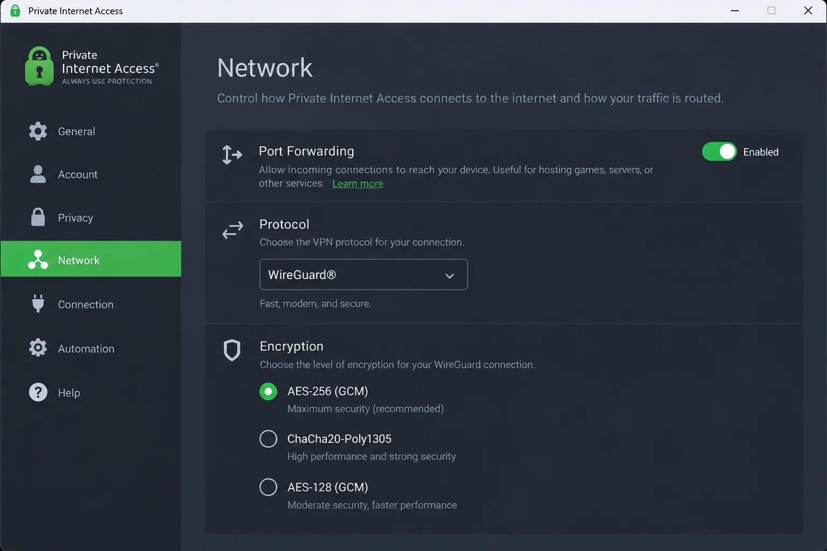Click the Connection plug icon
Viewport: 827px width, 551px height.
(x=38, y=303)
